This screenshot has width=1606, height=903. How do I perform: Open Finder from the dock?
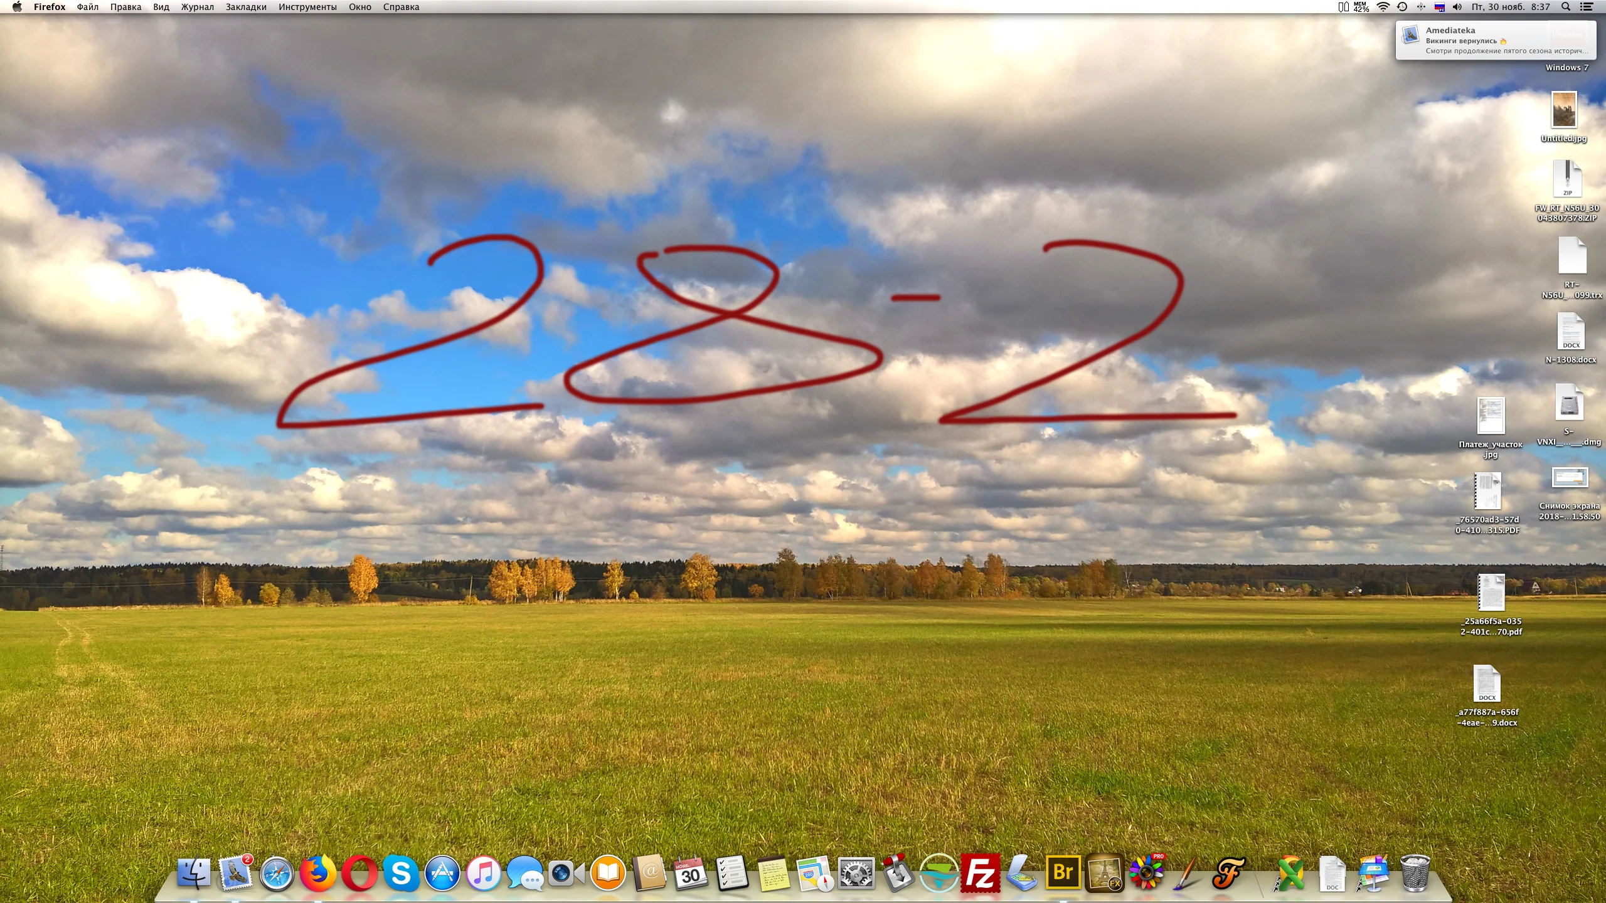point(193,873)
